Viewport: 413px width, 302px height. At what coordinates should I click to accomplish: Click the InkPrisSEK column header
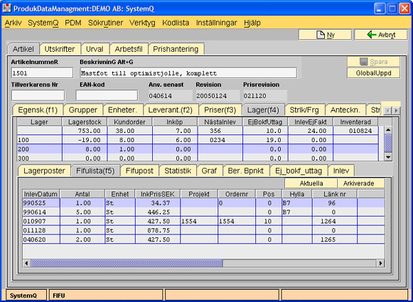(x=158, y=194)
